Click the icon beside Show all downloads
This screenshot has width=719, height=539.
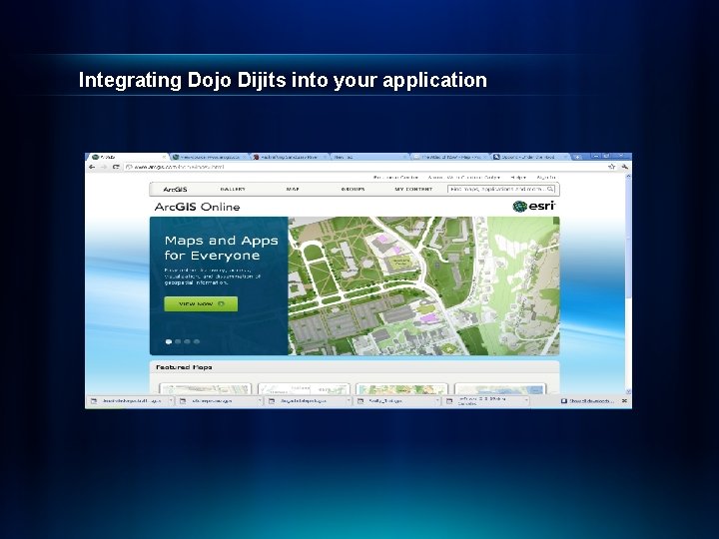(x=564, y=401)
